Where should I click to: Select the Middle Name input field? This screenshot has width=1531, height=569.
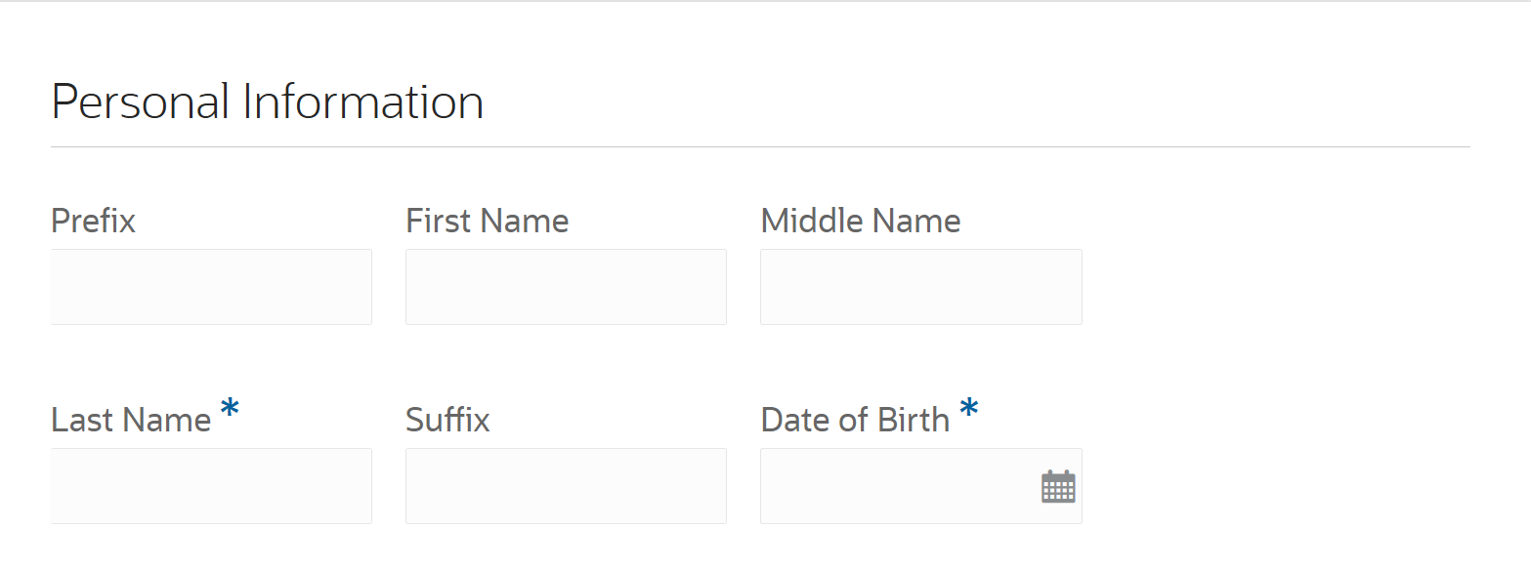pos(920,286)
